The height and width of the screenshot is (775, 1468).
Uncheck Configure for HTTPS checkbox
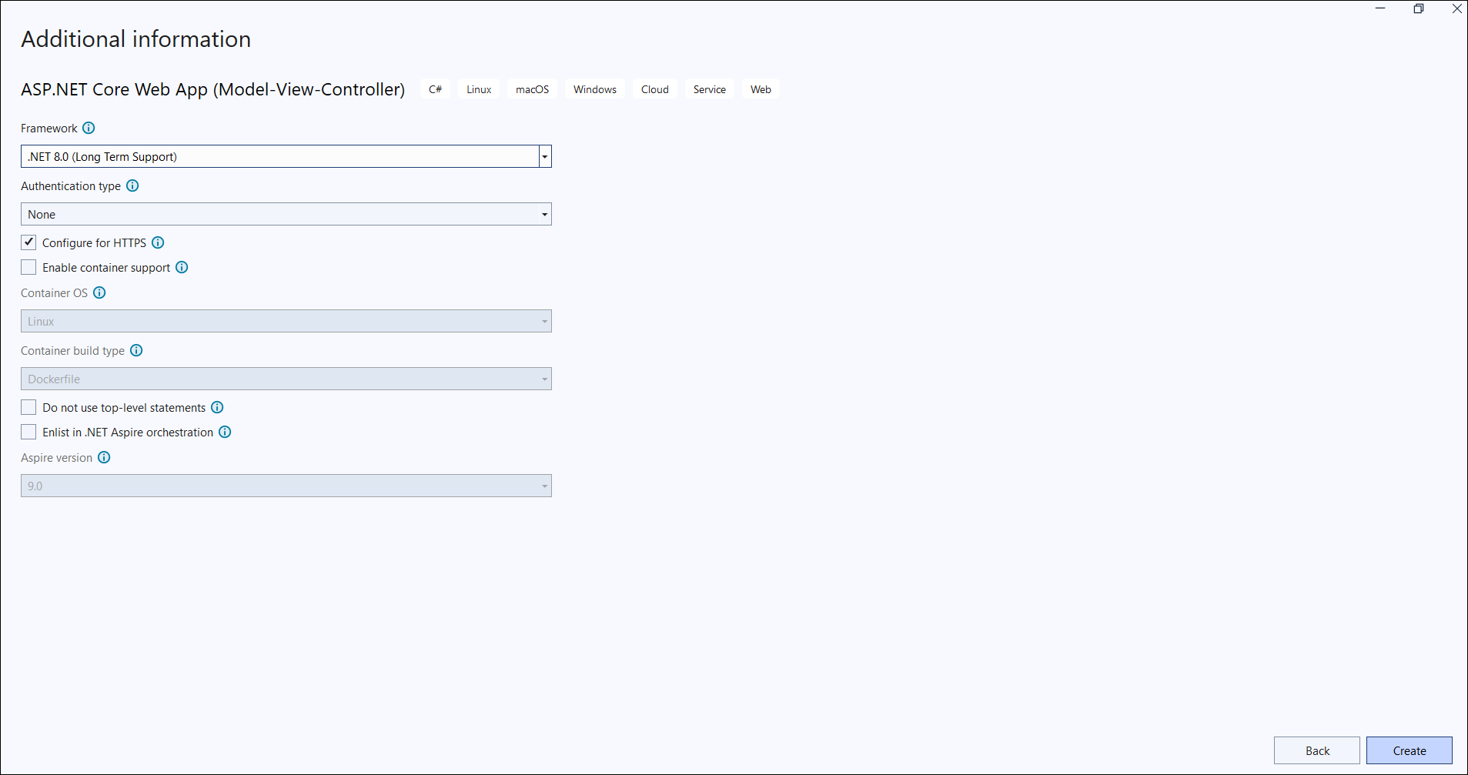(x=28, y=242)
